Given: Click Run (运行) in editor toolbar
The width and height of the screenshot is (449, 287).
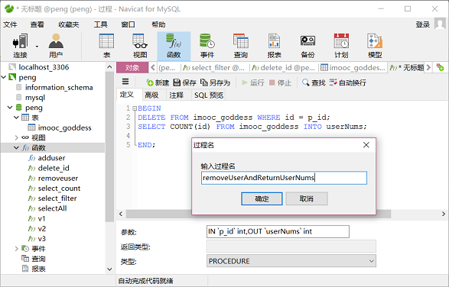Looking at the screenshot, I should pos(253,82).
